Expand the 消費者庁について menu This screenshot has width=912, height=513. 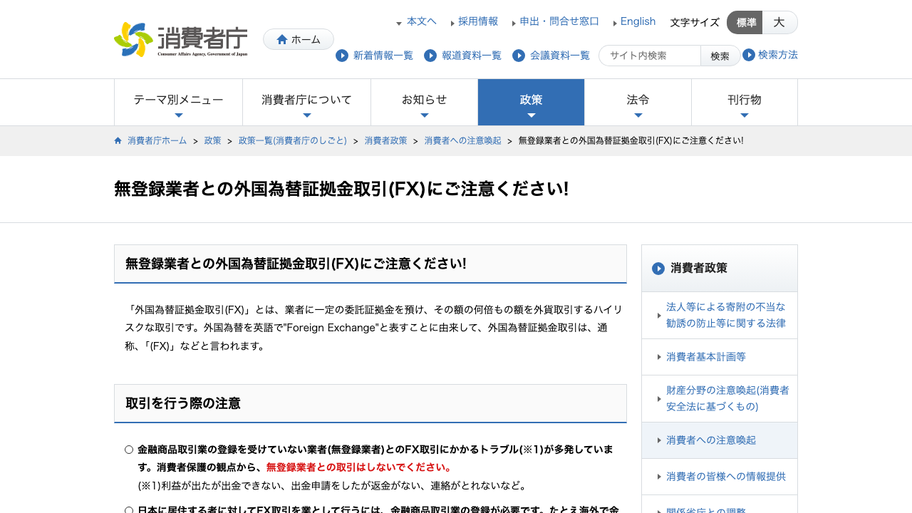tap(306, 103)
